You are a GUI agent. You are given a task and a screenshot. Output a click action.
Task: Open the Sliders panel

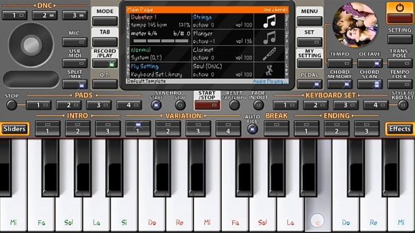pos(14,129)
